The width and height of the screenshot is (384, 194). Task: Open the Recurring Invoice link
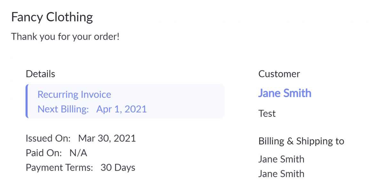click(74, 94)
